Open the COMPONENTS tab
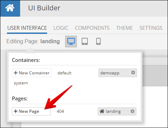 click(92, 28)
